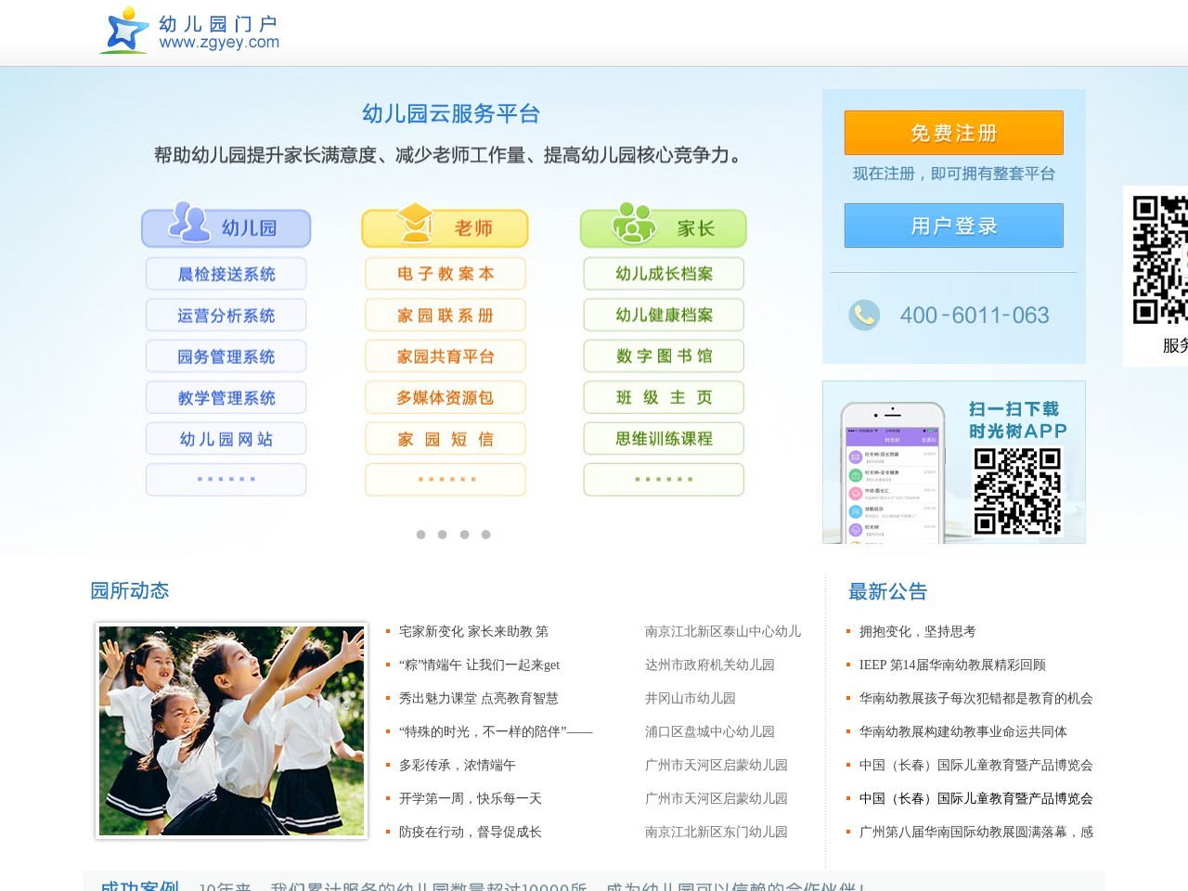
Task: Expand more 家长 services via ellipsis
Action: (x=663, y=479)
